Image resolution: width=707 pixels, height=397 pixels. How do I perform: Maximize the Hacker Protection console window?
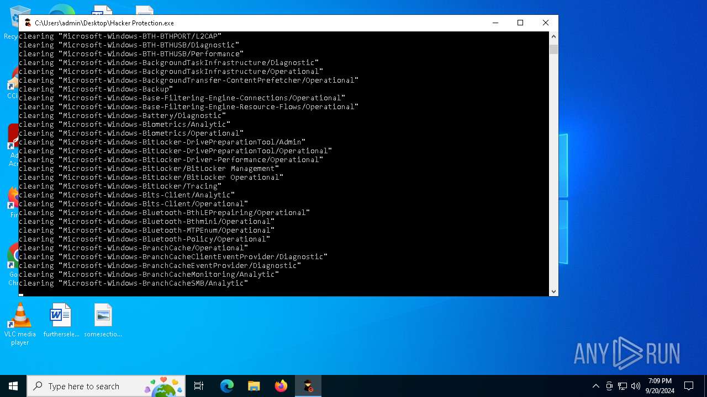[x=520, y=23]
